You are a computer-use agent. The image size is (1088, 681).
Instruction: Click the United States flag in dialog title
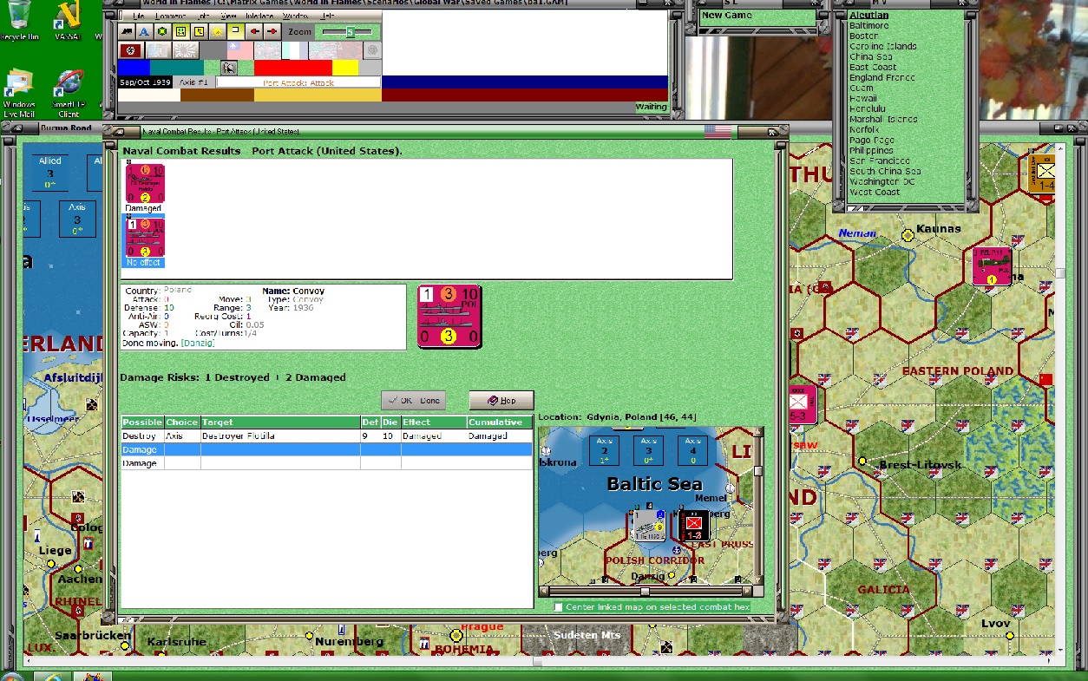(718, 131)
